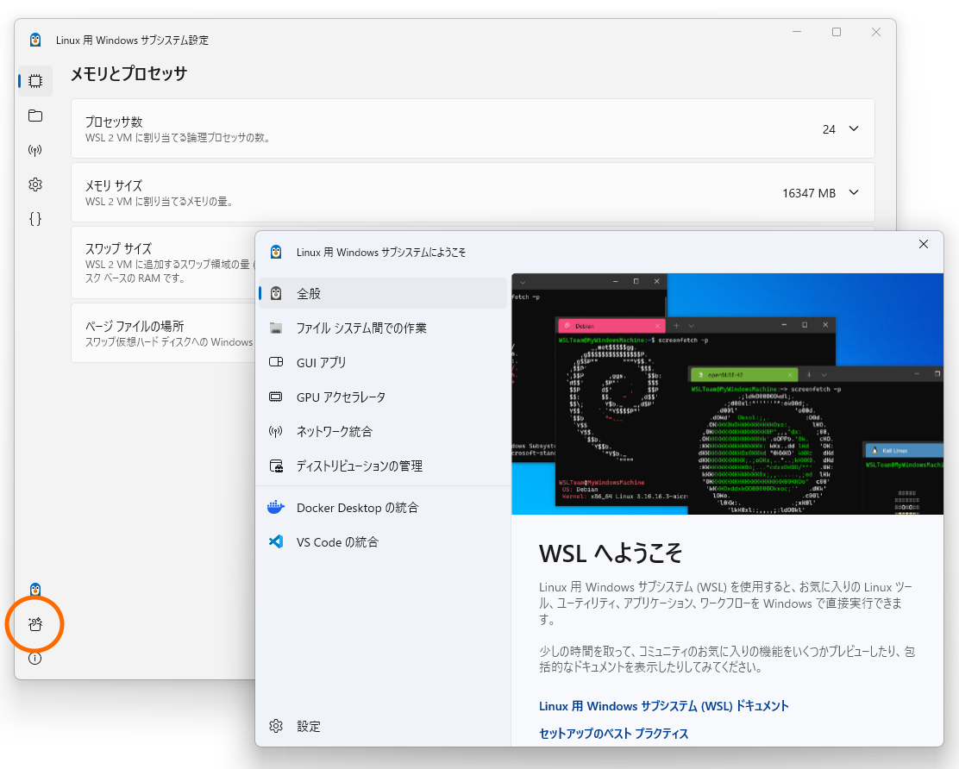Click the セットアップのベスト プラクティス link
This screenshot has height=769, width=959.
tap(614, 734)
